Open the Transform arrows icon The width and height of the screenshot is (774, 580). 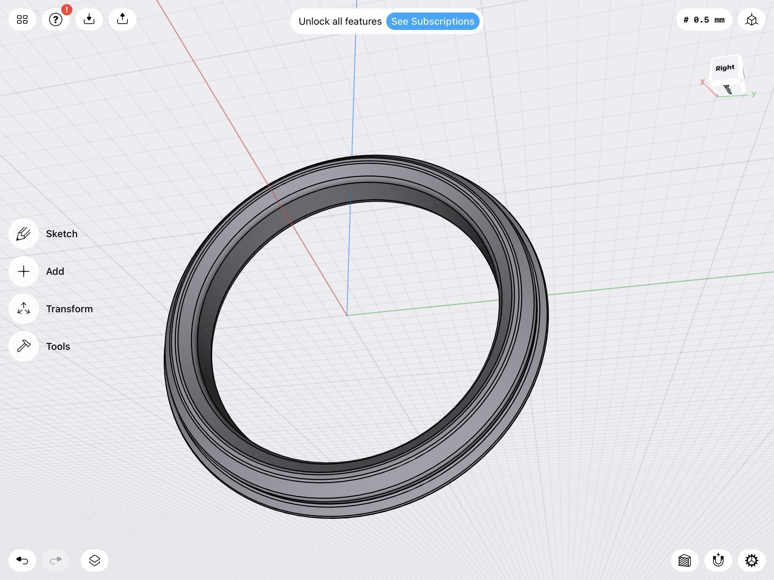23,309
